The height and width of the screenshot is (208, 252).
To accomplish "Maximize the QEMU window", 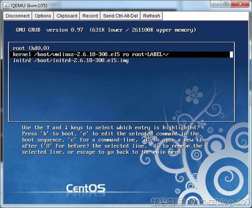I will [226, 4].
